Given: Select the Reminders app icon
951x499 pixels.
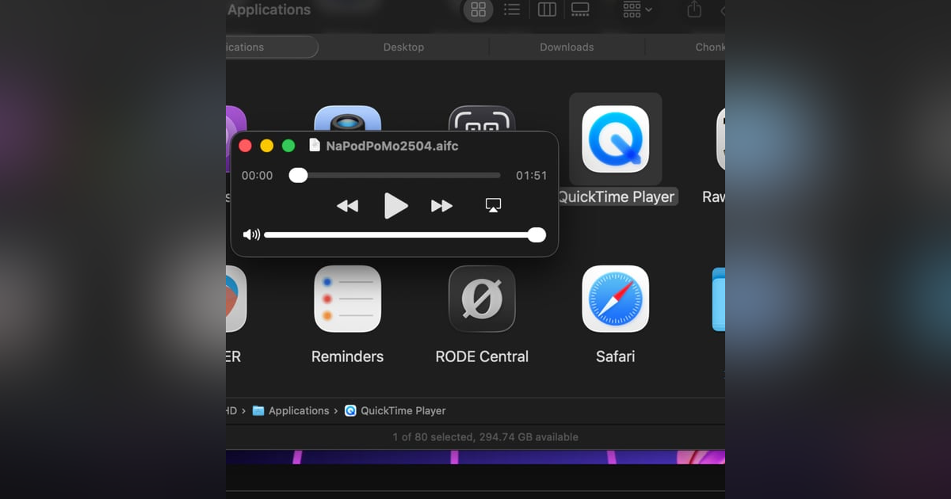Looking at the screenshot, I should (347, 299).
